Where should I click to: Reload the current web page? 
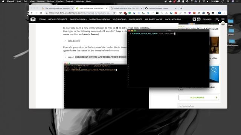click(x=41, y=13)
